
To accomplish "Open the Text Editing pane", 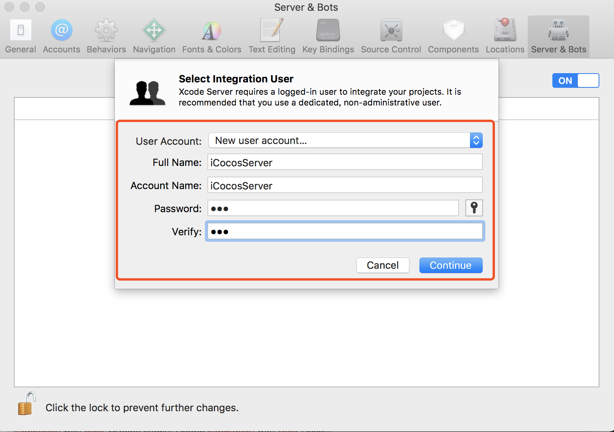I will [x=272, y=37].
